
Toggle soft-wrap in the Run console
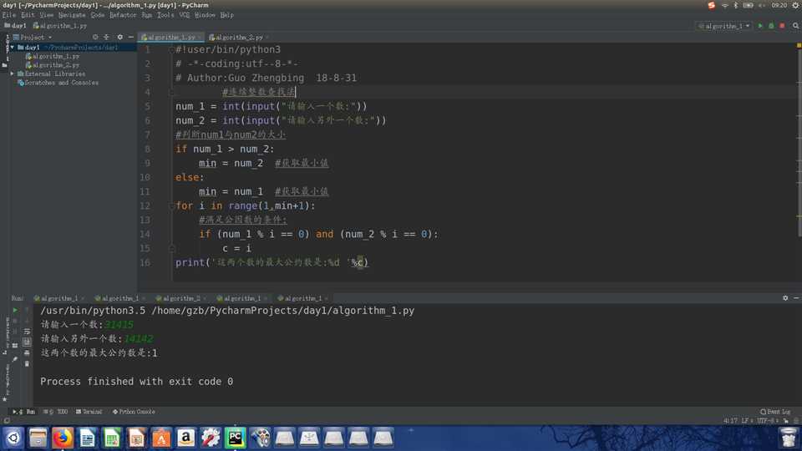point(27,332)
